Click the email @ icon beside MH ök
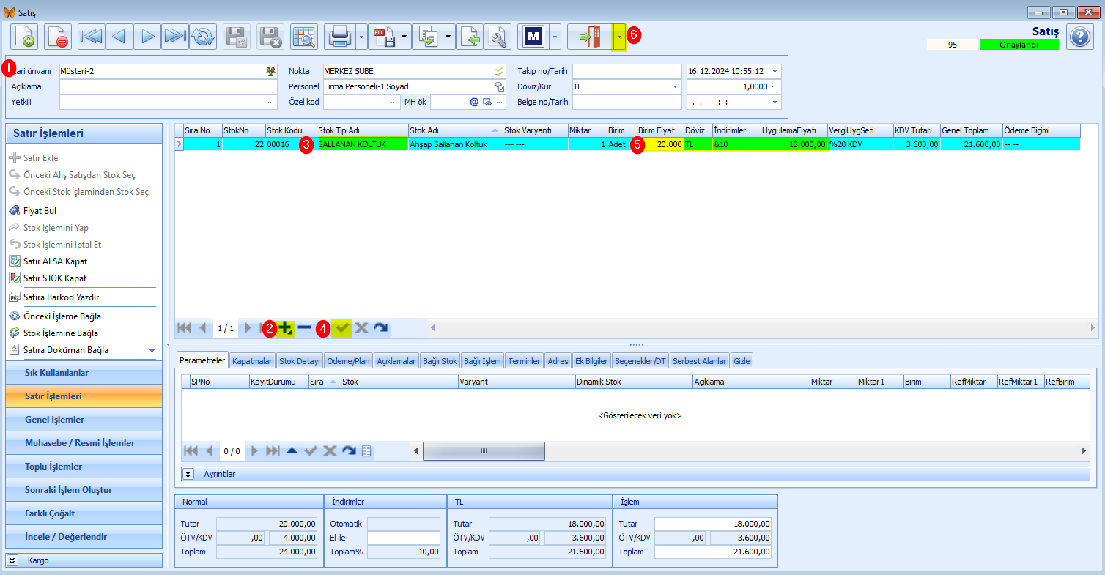 pyautogui.click(x=474, y=102)
